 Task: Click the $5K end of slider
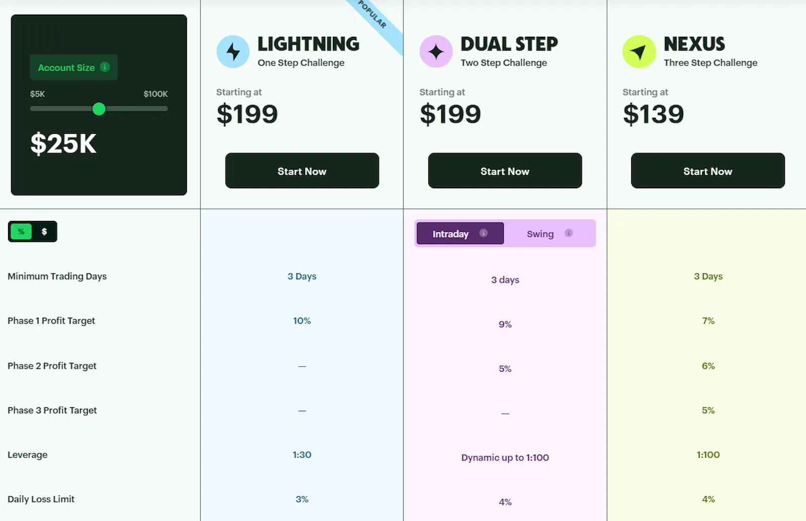(37, 94)
